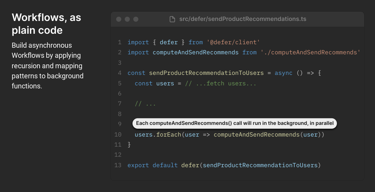This screenshot has height=192, width=375.
Task: Click defer( call on line 13
Action: pos(192,165)
